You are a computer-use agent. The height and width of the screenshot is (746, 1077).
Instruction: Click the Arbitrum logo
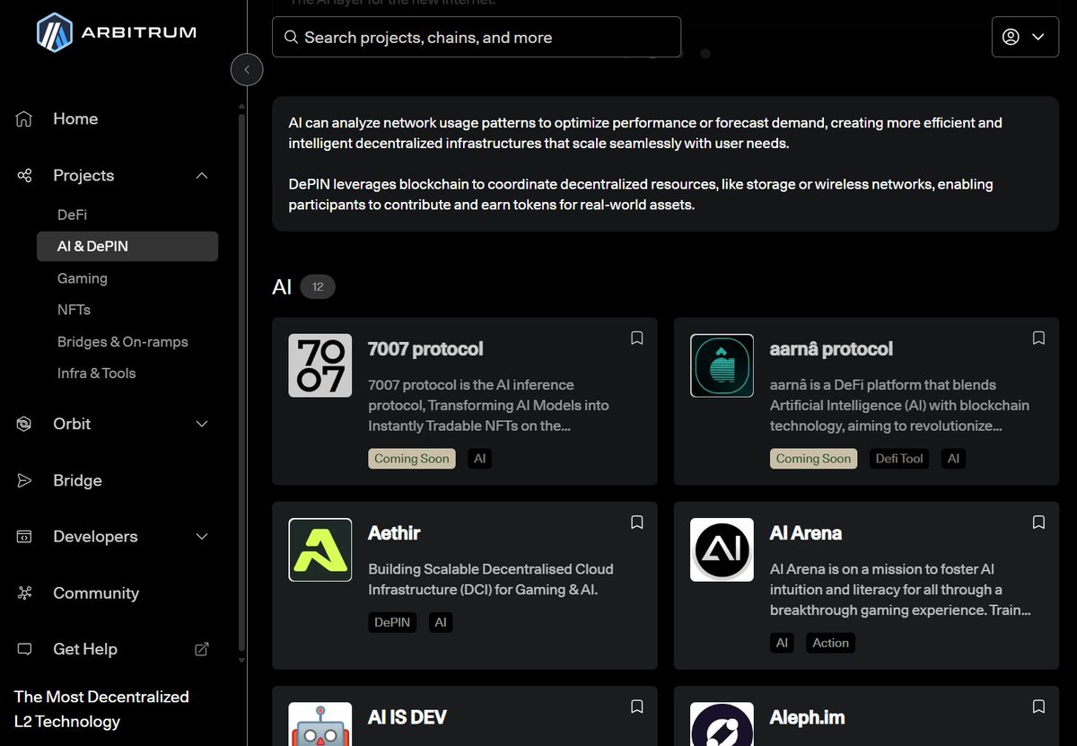point(117,32)
